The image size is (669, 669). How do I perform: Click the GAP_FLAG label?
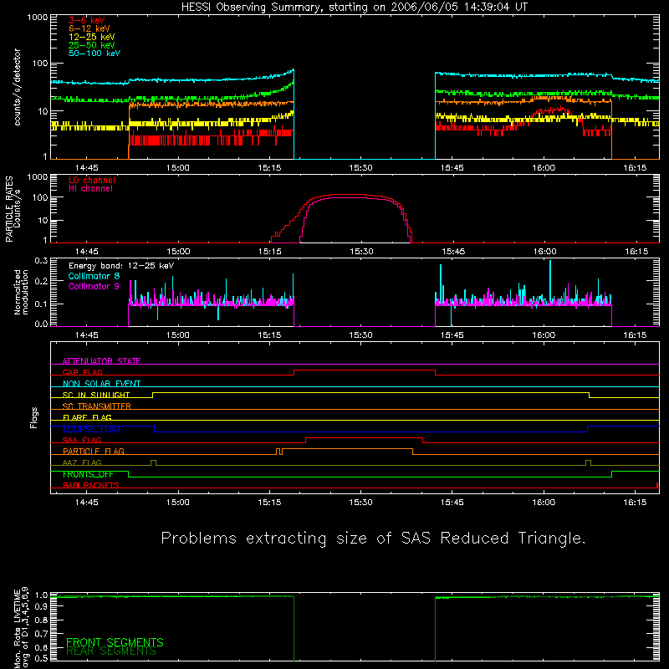[x=82, y=372]
